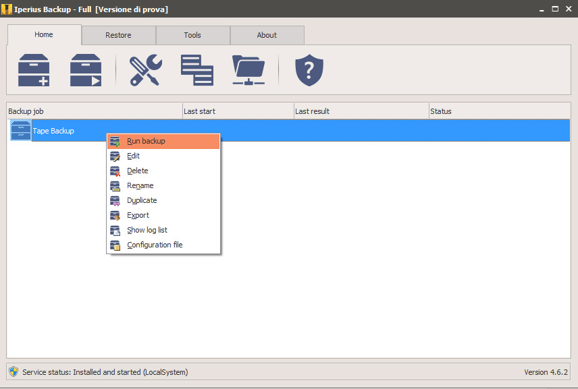Select Rename in the context menu
This screenshot has height=389, width=578.
(163, 186)
